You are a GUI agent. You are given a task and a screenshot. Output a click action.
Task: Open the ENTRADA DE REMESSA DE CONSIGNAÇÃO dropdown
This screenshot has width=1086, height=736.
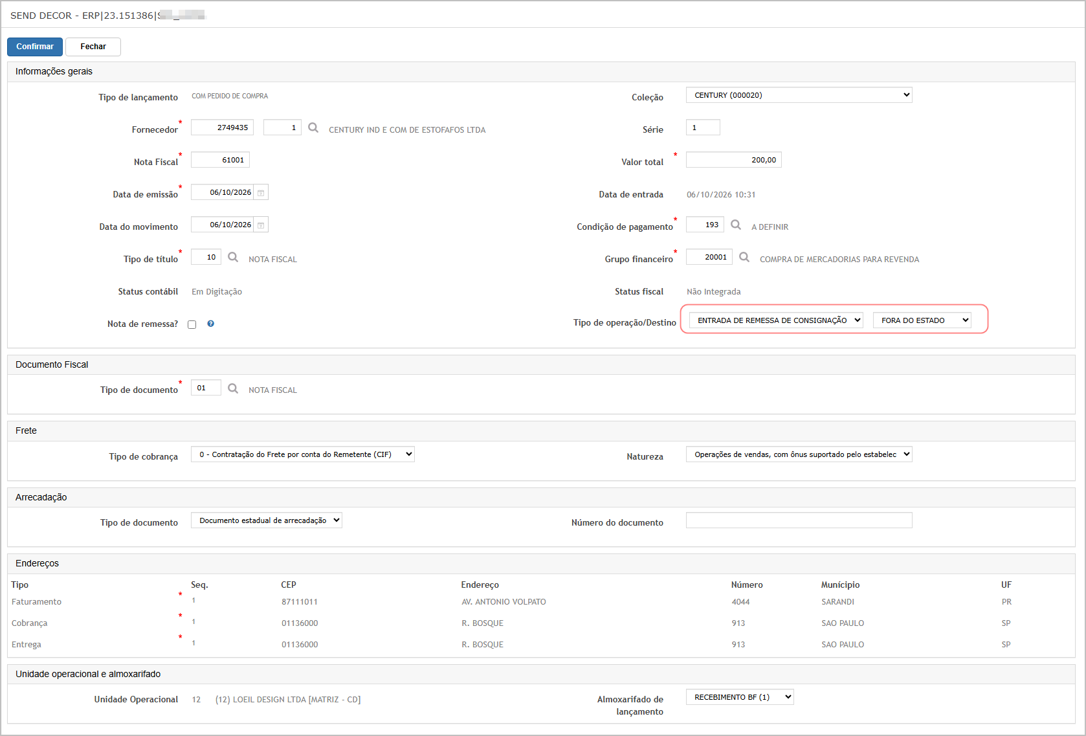tap(776, 320)
